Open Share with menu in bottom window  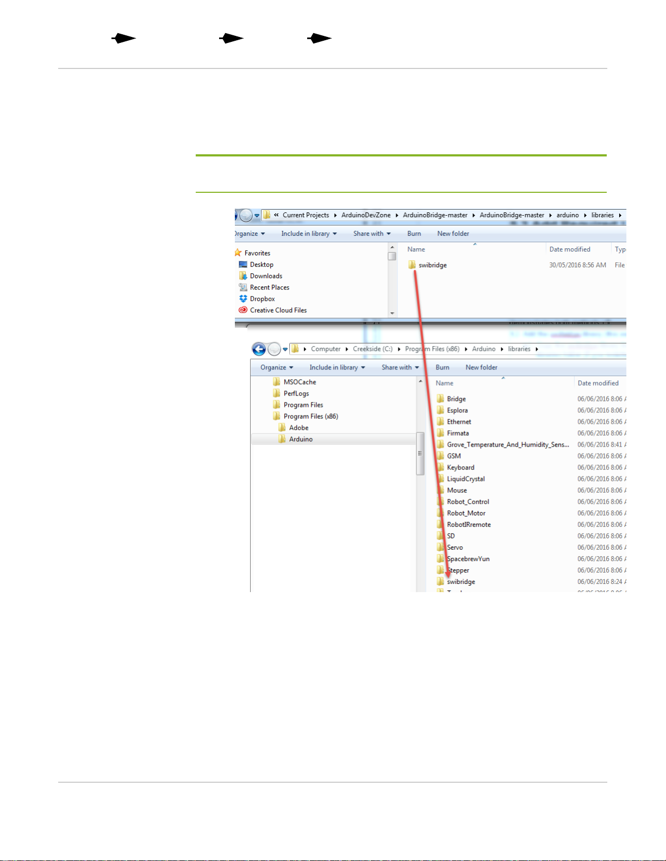(x=400, y=367)
